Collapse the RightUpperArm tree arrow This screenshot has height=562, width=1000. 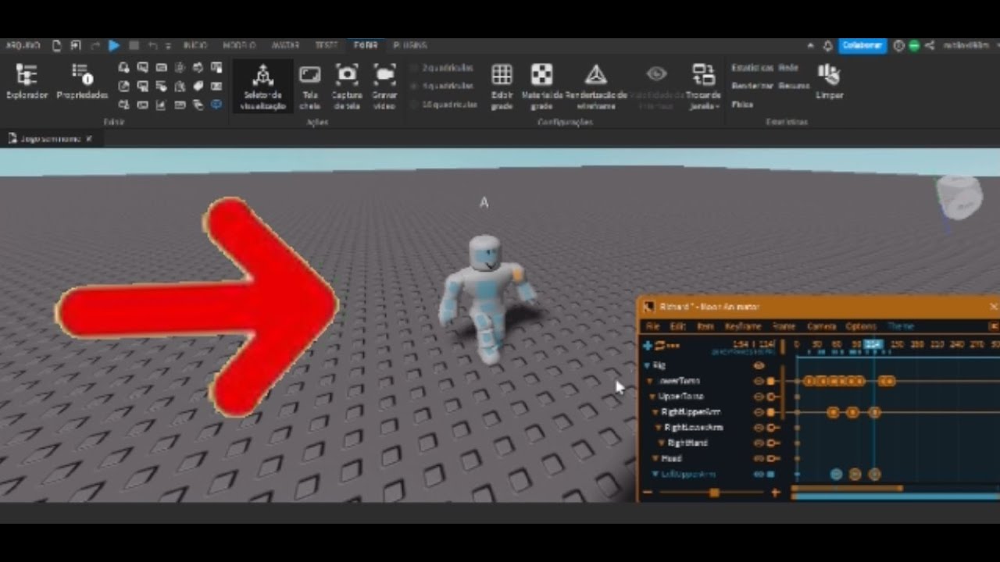point(656,412)
